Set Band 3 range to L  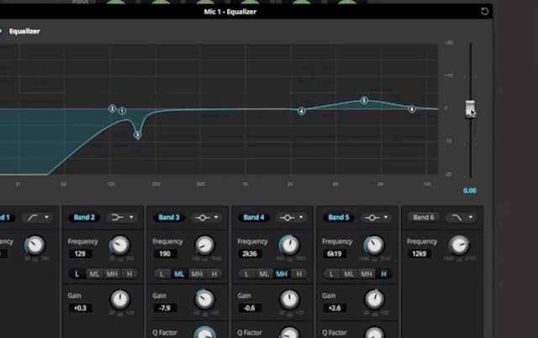pyautogui.click(x=161, y=274)
